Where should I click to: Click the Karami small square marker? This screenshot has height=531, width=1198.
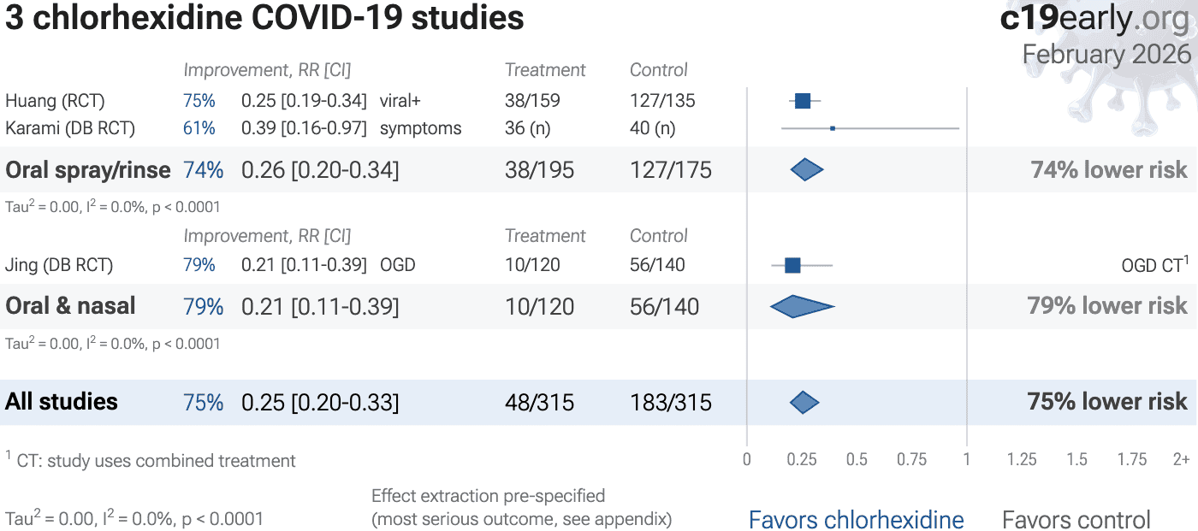pyautogui.click(x=833, y=128)
